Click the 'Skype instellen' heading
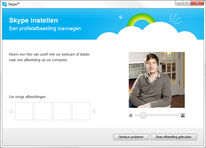The width and height of the screenshot is (206, 148). click(33, 20)
